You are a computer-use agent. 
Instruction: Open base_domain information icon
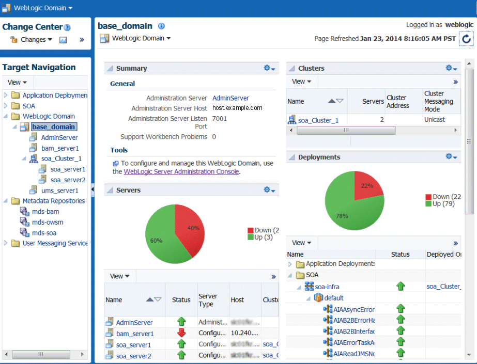click(x=161, y=26)
